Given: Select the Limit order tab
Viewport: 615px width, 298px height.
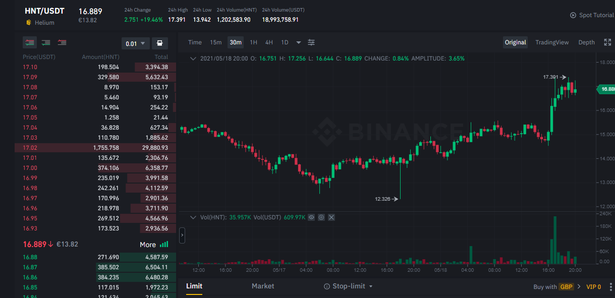Looking at the screenshot, I should pos(194,286).
